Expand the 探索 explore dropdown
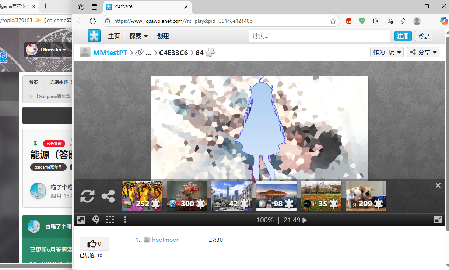This screenshot has height=270, width=449. click(x=138, y=36)
